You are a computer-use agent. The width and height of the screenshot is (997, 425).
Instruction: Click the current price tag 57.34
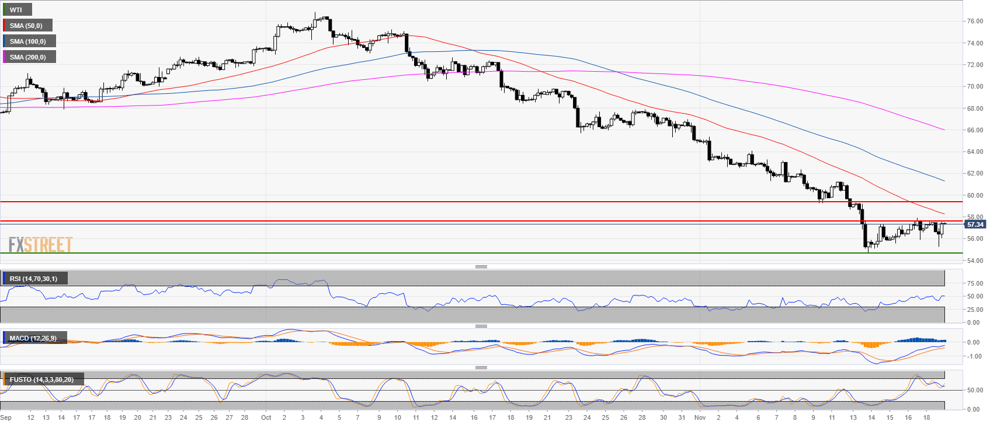975,224
